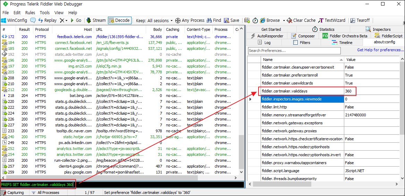Click the QuickExec command box
This screenshot has height=196, width=405.
tap(122, 185)
